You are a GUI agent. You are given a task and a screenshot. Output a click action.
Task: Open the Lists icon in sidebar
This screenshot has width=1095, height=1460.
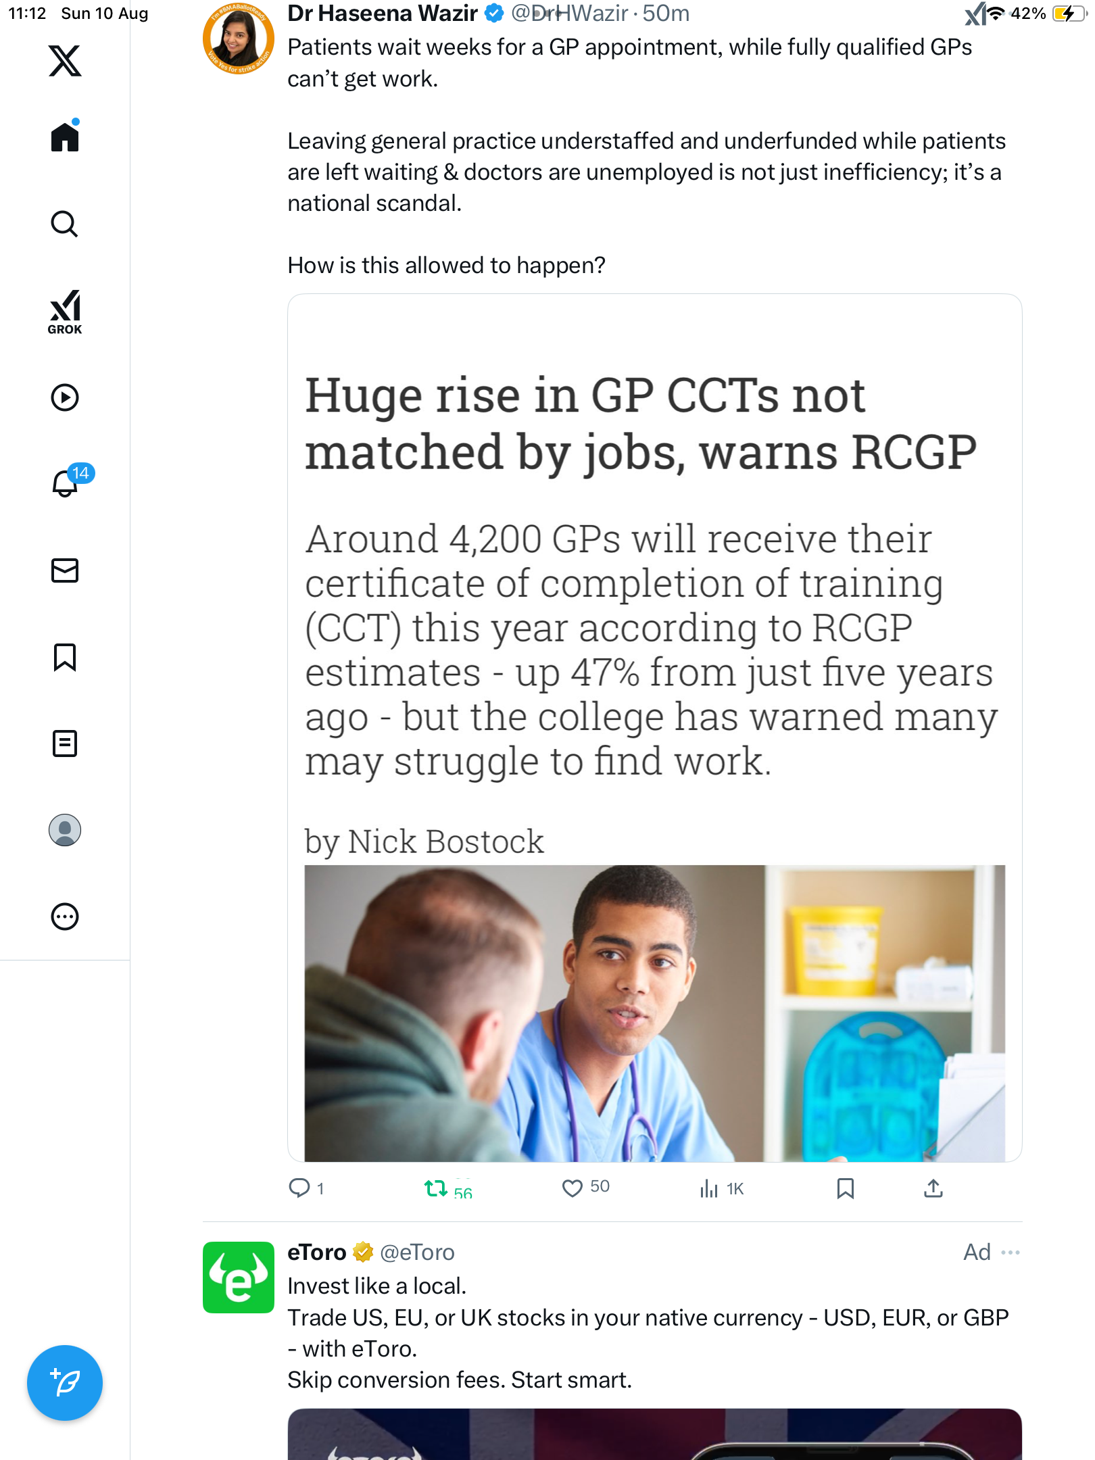point(65,744)
